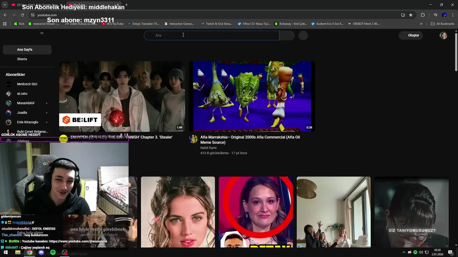Viewport: 458px width, 257px height.
Task: Reload the page with refresh icon
Action: pos(22,15)
